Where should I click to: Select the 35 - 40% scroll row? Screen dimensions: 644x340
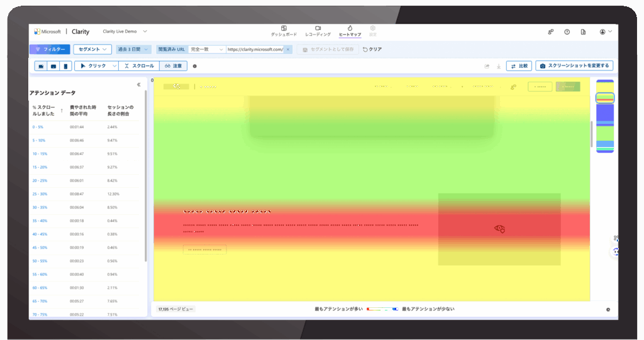tap(85, 221)
